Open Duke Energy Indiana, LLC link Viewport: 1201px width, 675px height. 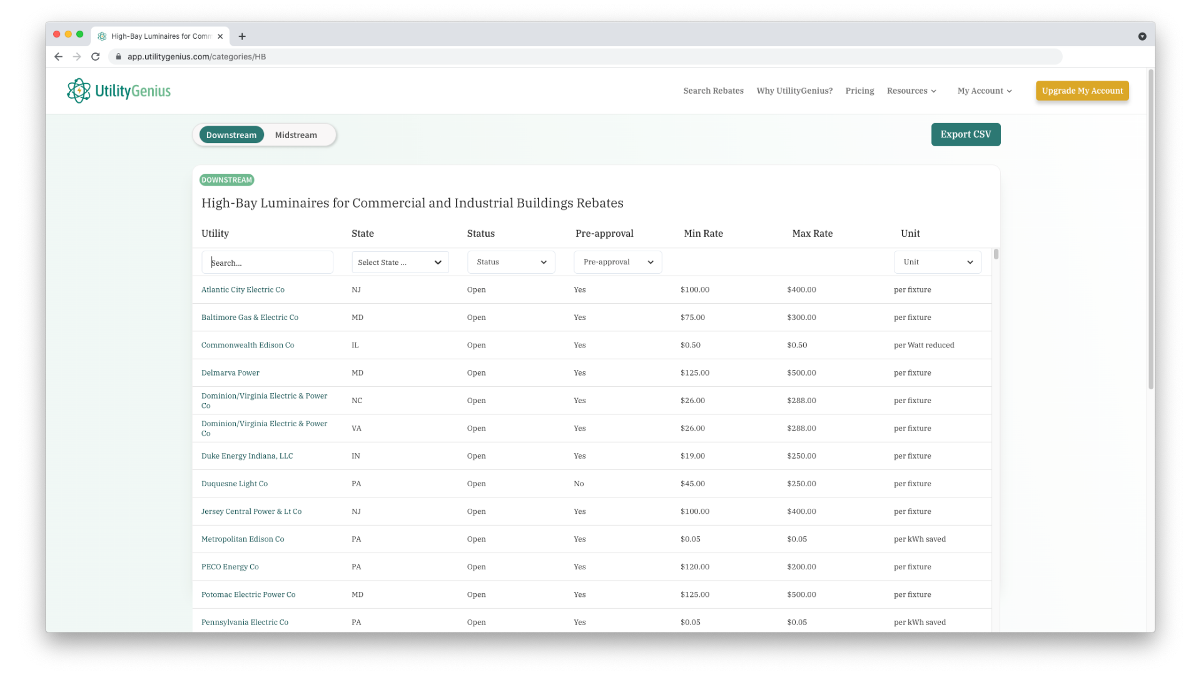247,456
